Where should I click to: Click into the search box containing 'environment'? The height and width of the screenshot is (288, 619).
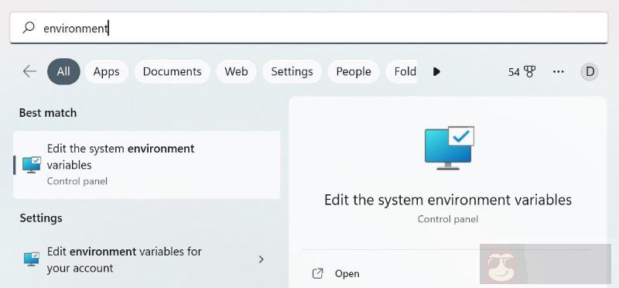309,28
